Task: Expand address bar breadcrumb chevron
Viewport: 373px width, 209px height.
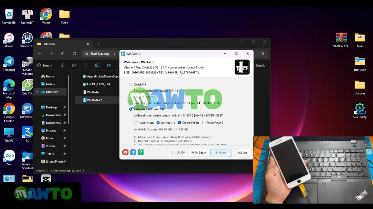Action: tap(115, 54)
